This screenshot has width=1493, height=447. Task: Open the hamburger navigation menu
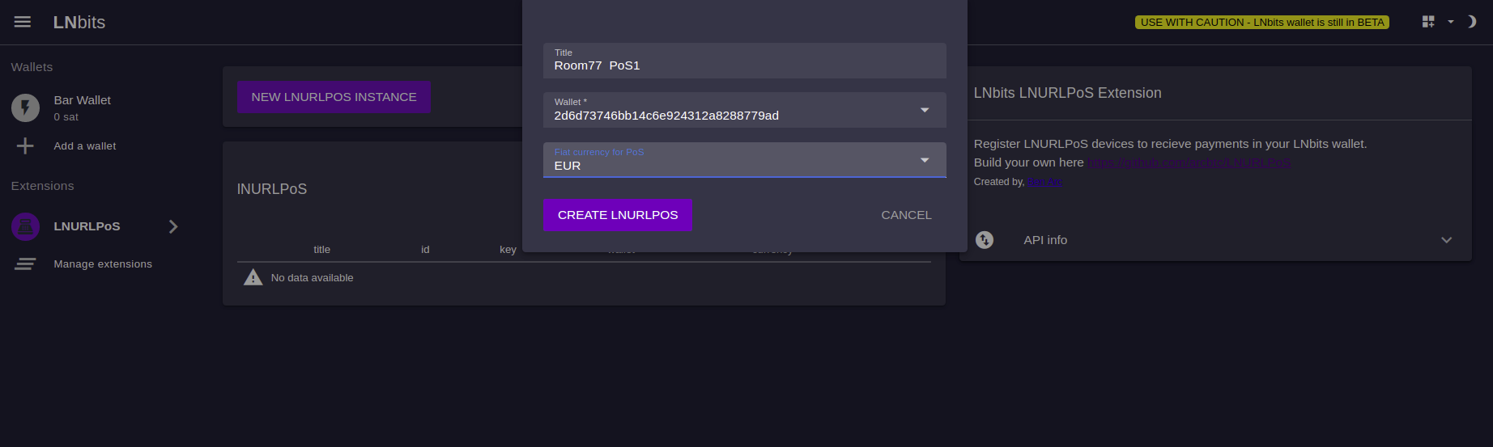coord(23,22)
